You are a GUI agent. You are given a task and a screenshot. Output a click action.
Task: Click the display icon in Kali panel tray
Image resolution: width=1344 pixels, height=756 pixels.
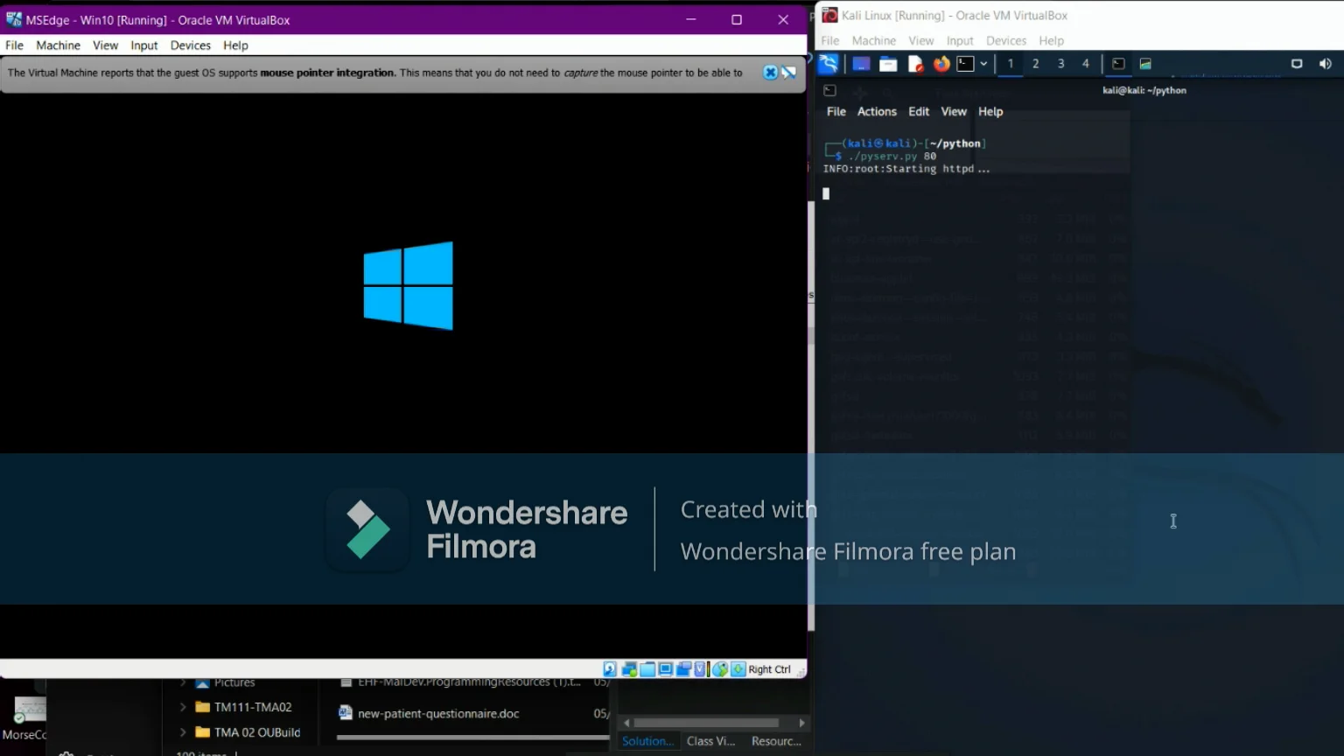tap(1297, 64)
